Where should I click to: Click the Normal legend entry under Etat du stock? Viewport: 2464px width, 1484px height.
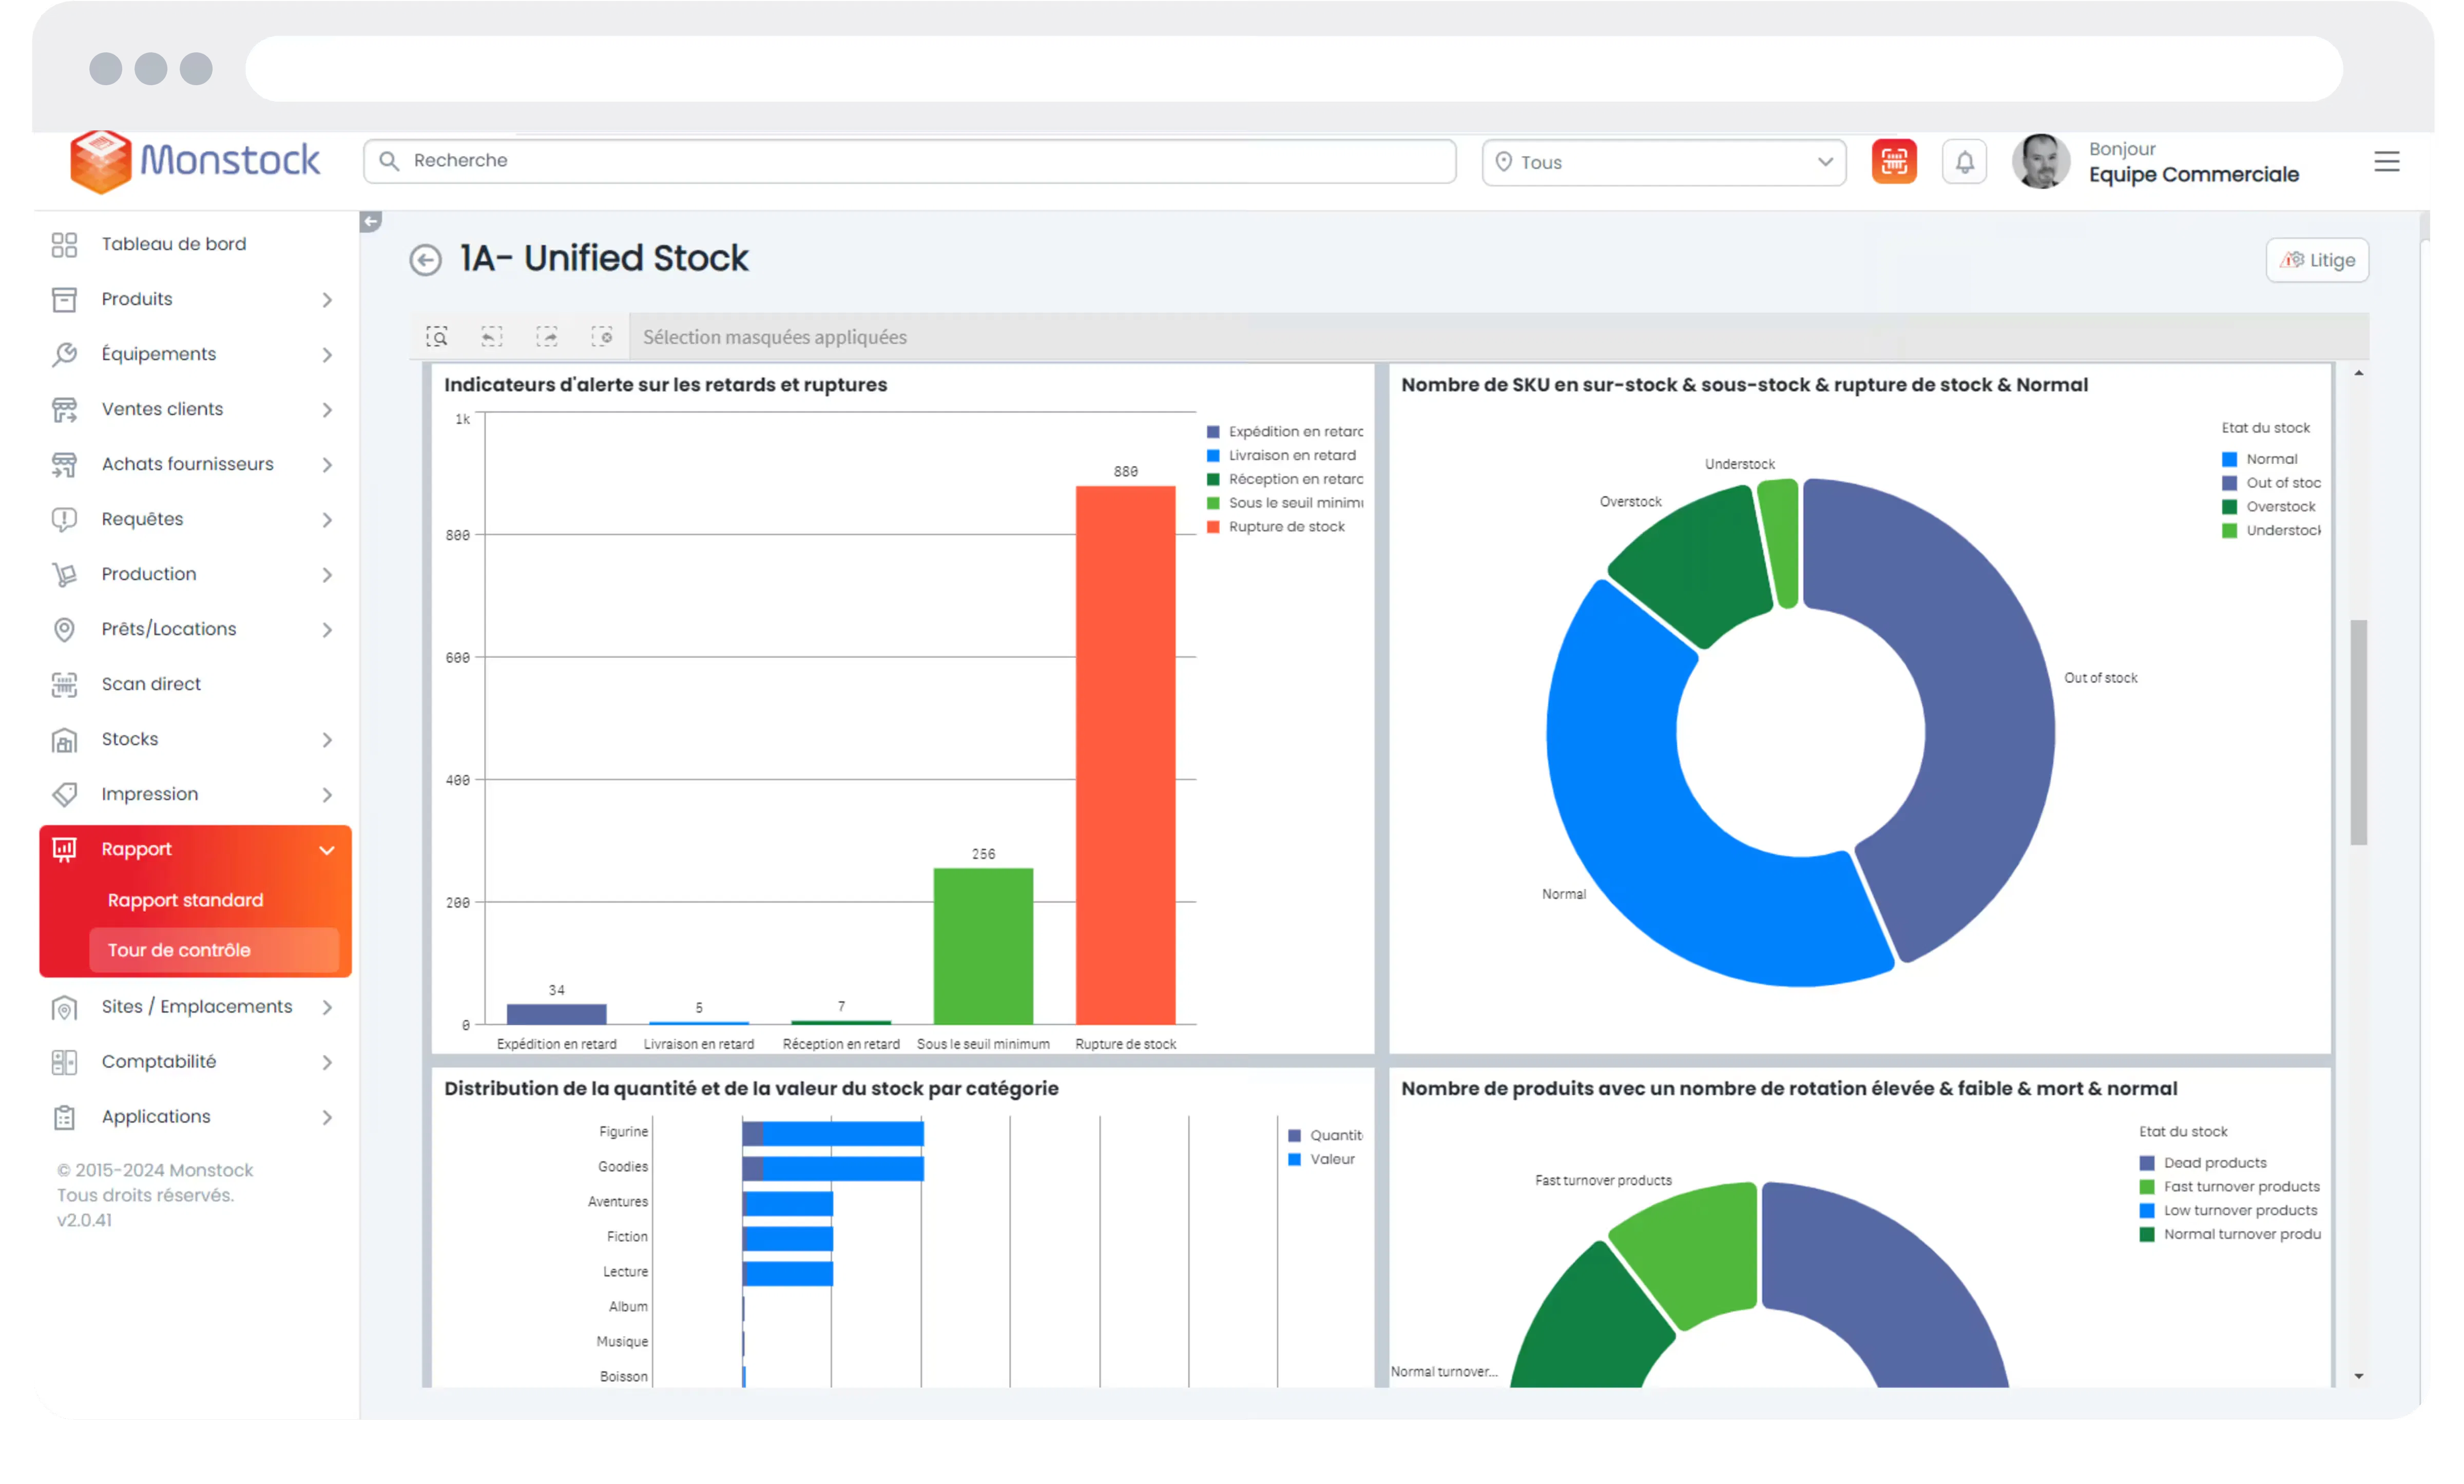click(2260, 460)
